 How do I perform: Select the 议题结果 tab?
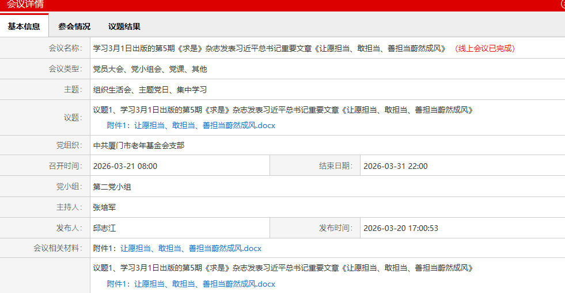124,26
